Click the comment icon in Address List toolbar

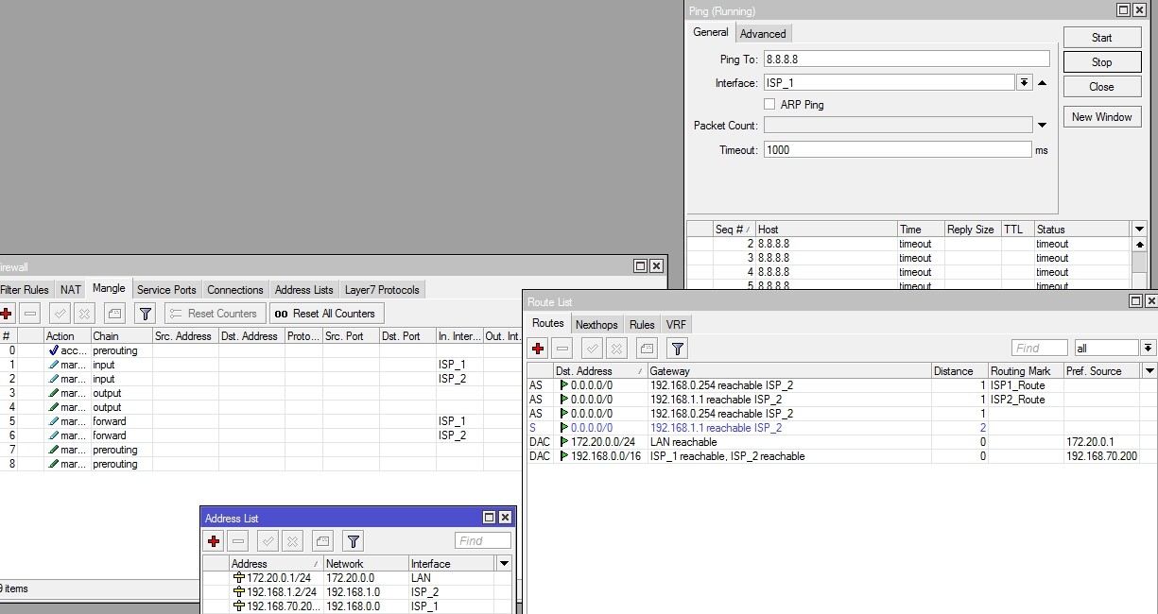(x=322, y=541)
